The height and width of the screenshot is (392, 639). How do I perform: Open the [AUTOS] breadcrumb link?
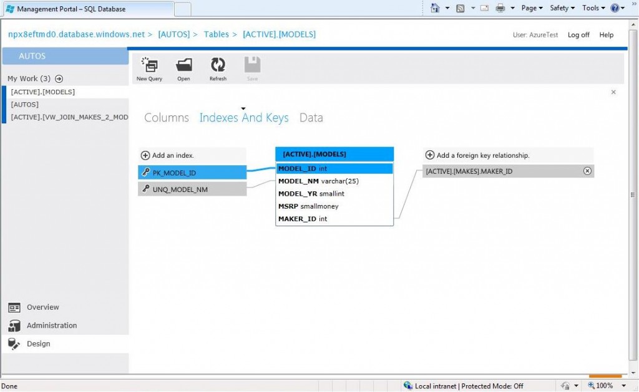point(174,34)
